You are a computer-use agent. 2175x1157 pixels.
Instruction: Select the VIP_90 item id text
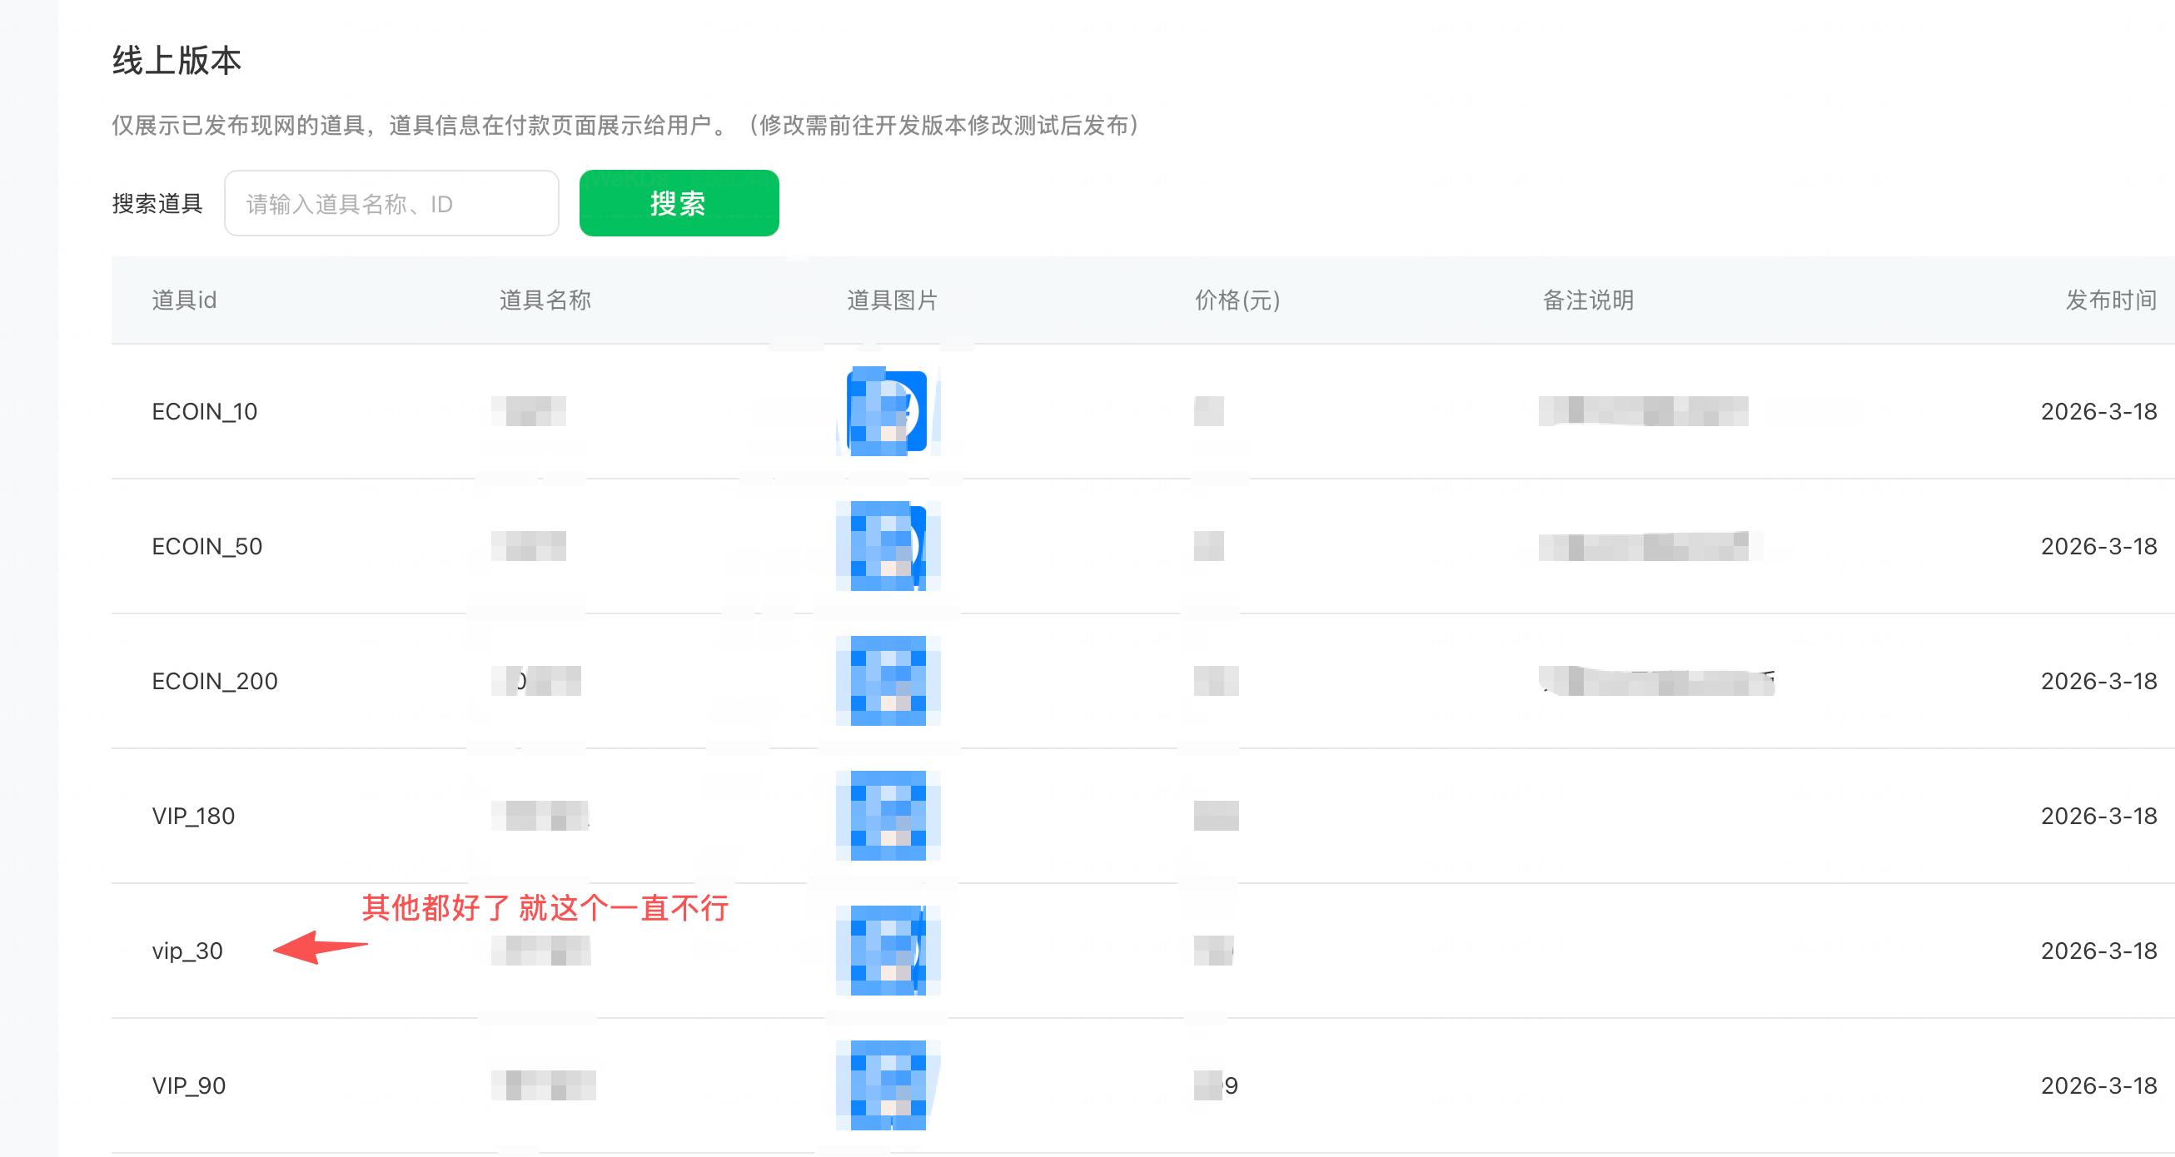click(189, 1086)
